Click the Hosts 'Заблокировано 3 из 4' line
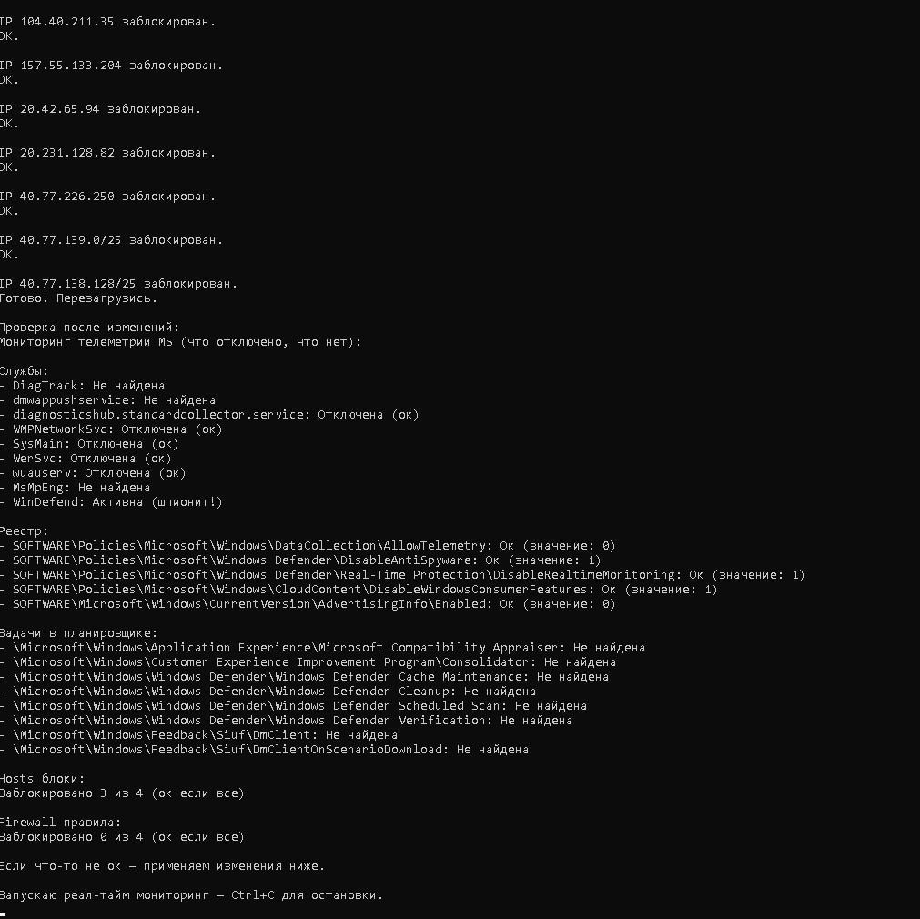The width and height of the screenshot is (920, 919). pos(123,793)
